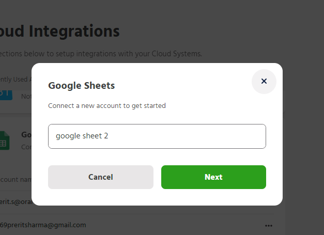
Task: Click 'Connect a new account to get started' text
Action: pos(107,106)
